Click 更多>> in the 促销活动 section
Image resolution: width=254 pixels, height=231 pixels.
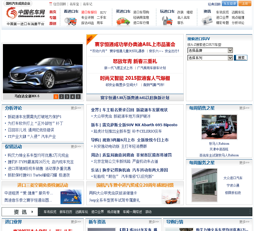(76, 147)
